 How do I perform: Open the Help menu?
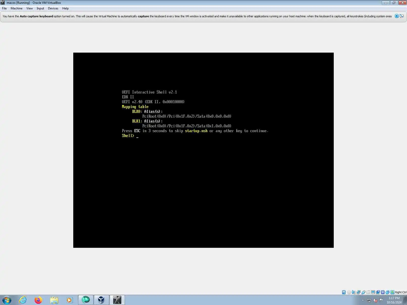(x=65, y=8)
